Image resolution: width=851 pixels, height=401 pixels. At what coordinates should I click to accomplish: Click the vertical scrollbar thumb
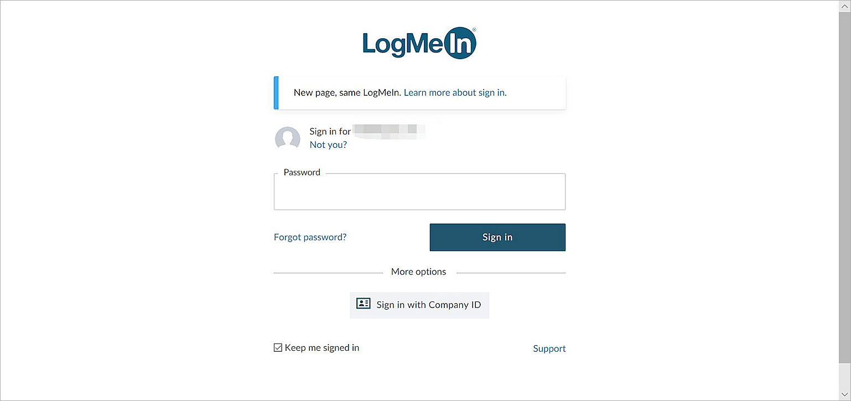coord(845,188)
